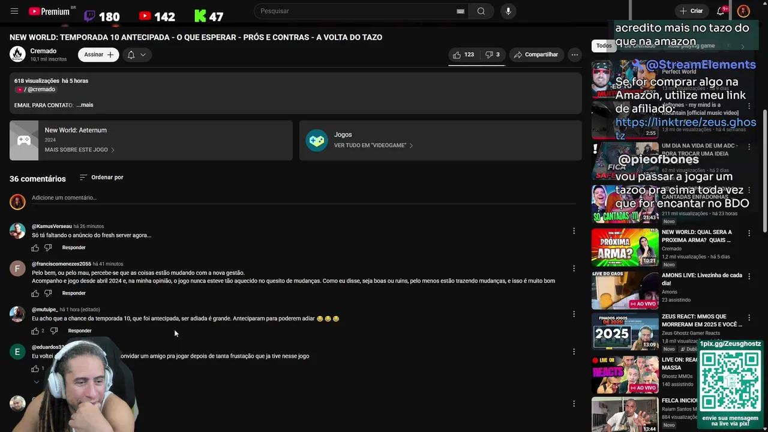Click the magnifier search button
This screenshot has width=768, height=432.
click(481, 11)
